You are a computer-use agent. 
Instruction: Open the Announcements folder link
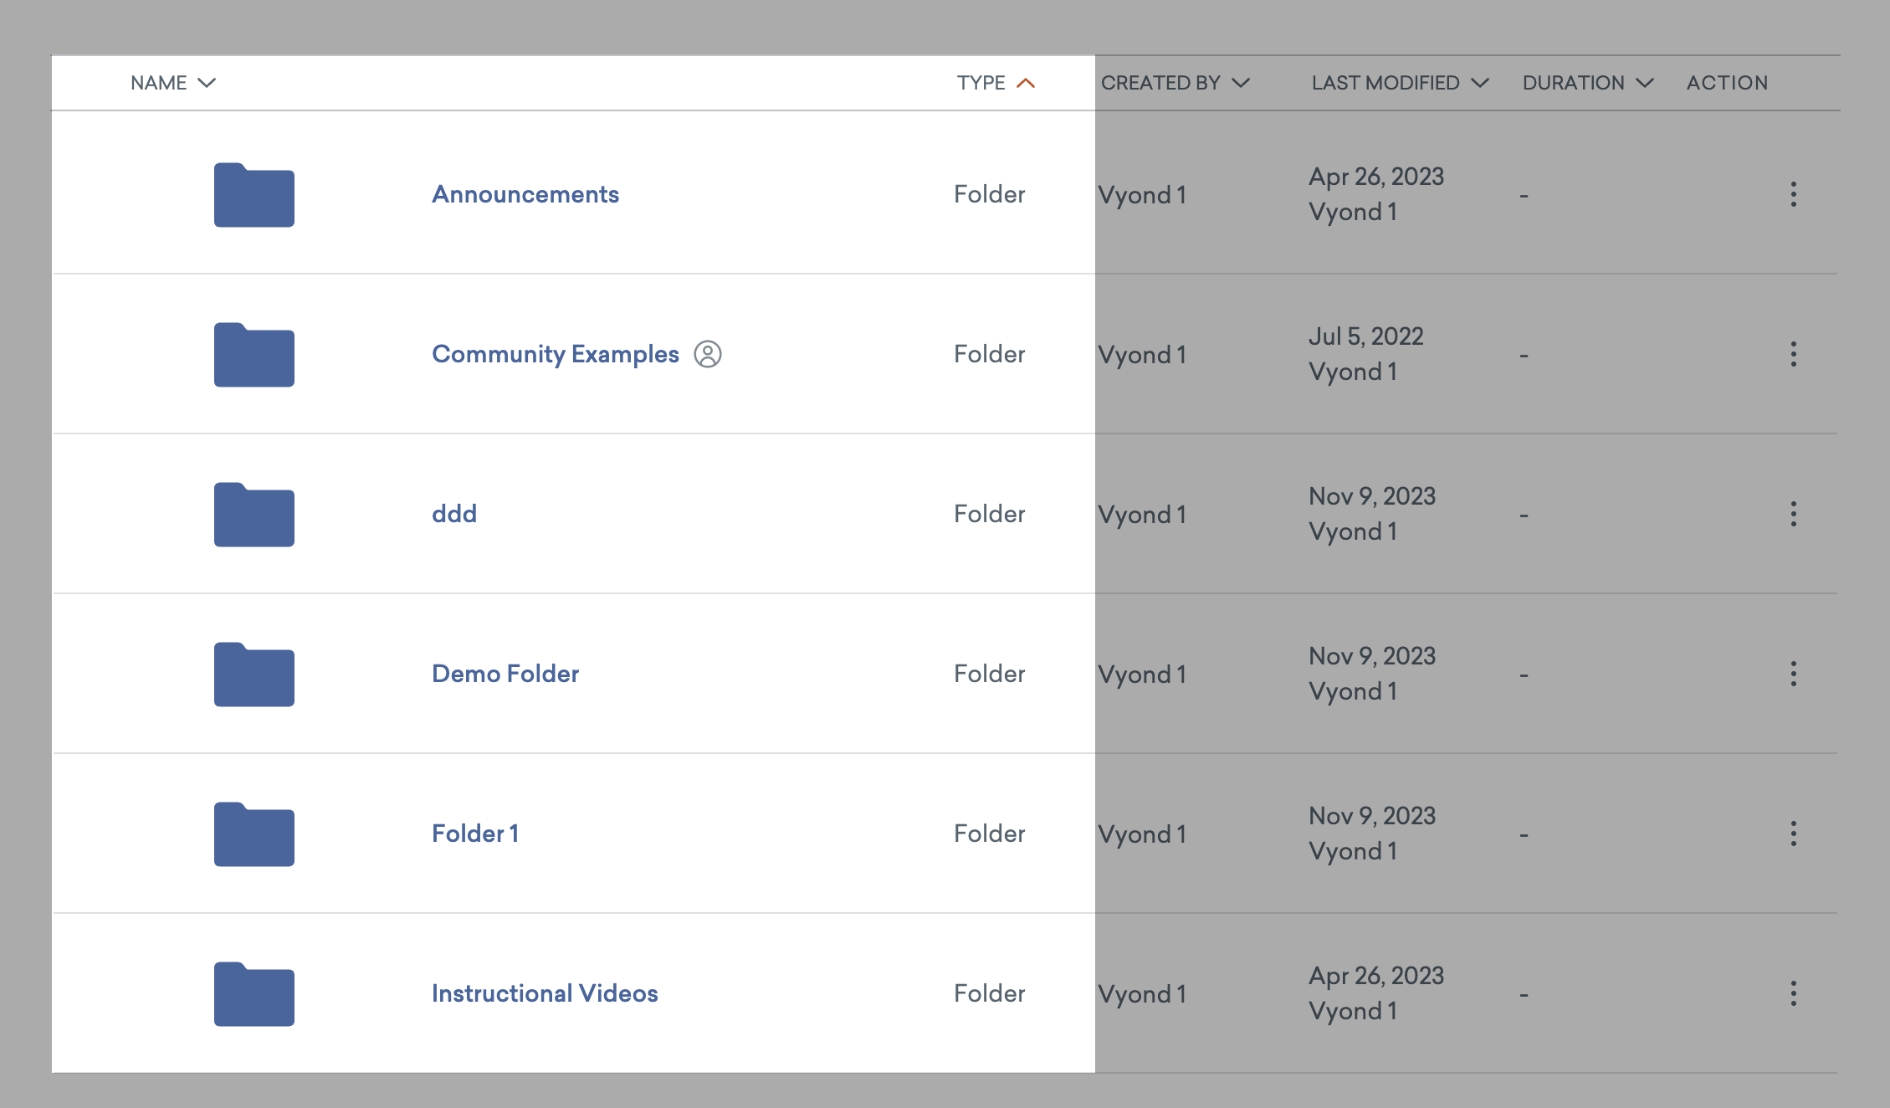coord(525,194)
